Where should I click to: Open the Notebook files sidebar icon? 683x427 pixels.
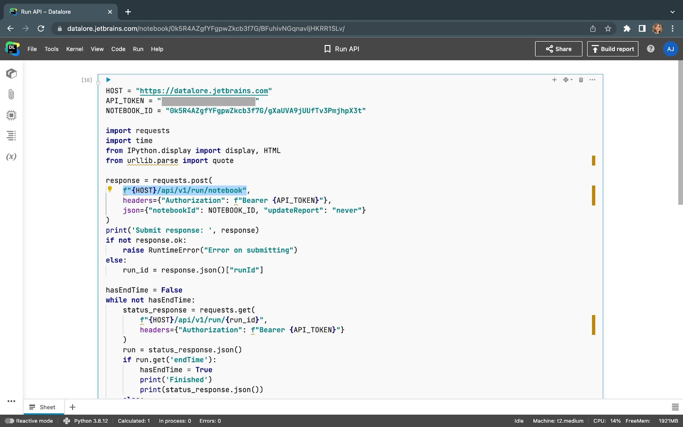(12, 73)
